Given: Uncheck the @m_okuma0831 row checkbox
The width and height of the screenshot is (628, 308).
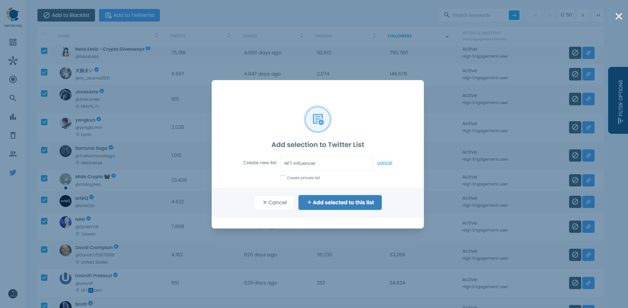Looking at the screenshot, I should click(44, 72).
